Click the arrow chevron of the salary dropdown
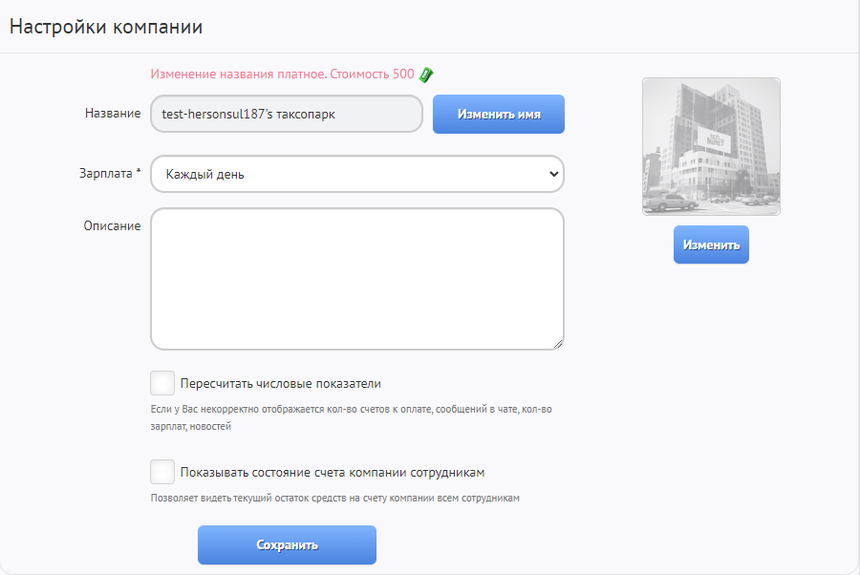This screenshot has width=860, height=575. coord(552,175)
